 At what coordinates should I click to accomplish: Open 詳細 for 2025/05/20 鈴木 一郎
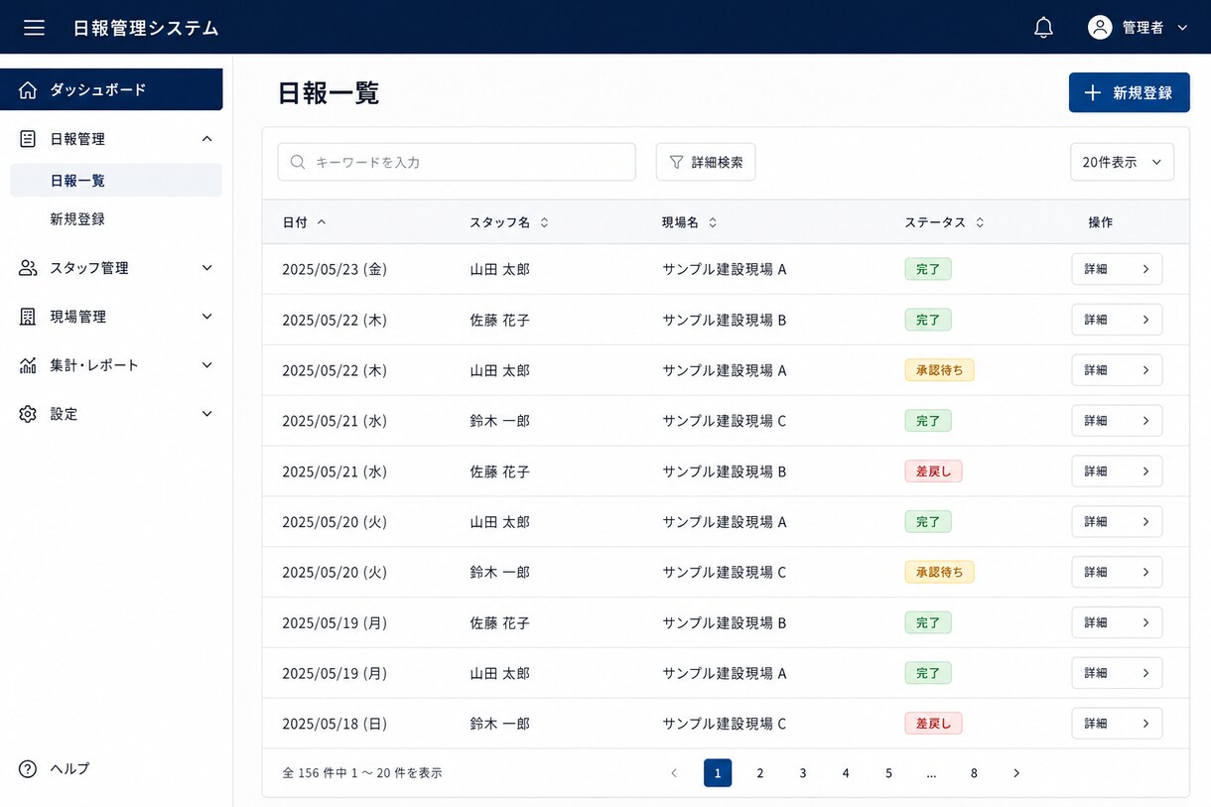[x=1117, y=572]
